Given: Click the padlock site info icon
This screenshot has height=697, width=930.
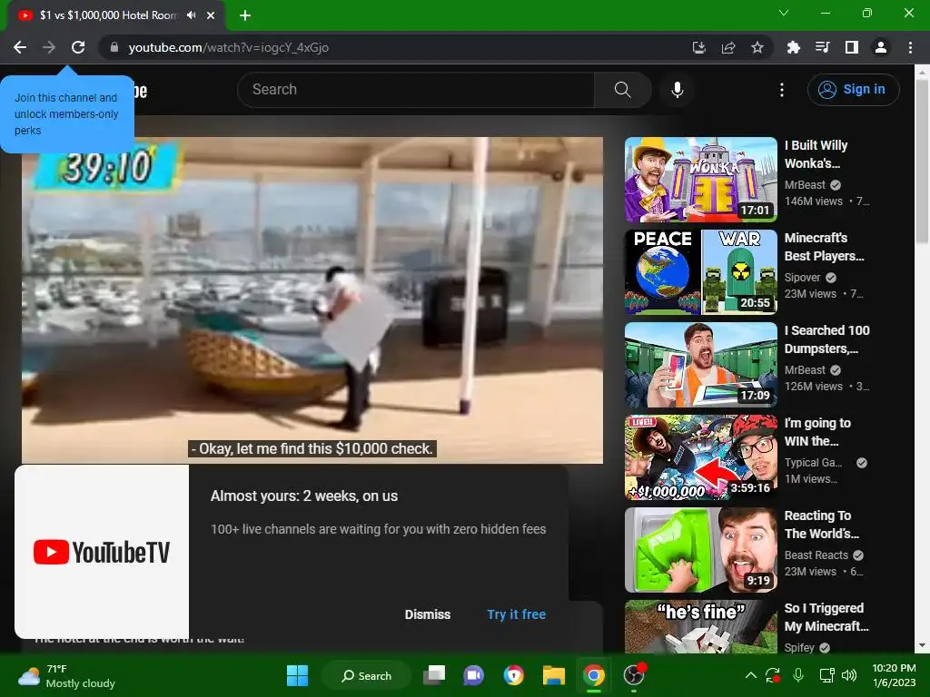Looking at the screenshot, I should (114, 47).
